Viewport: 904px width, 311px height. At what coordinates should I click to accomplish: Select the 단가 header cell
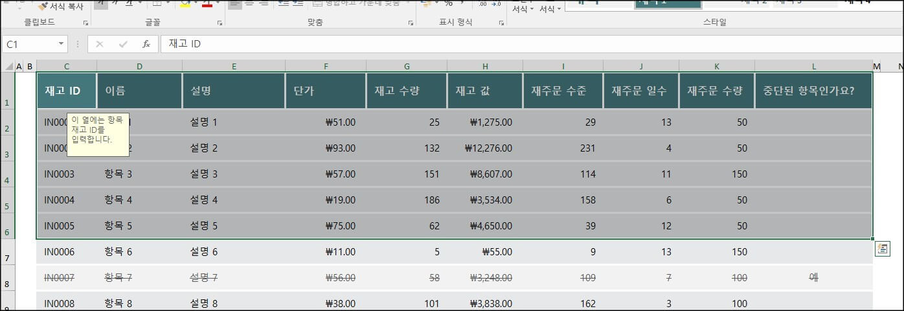pyautogui.click(x=326, y=91)
